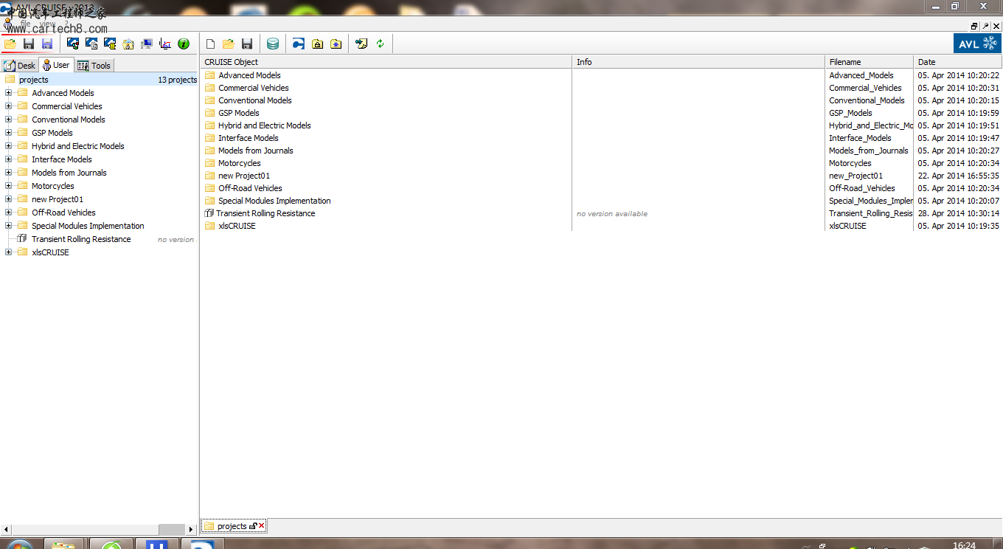
Task: Open the file menu
Action: [x=25, y=24]
